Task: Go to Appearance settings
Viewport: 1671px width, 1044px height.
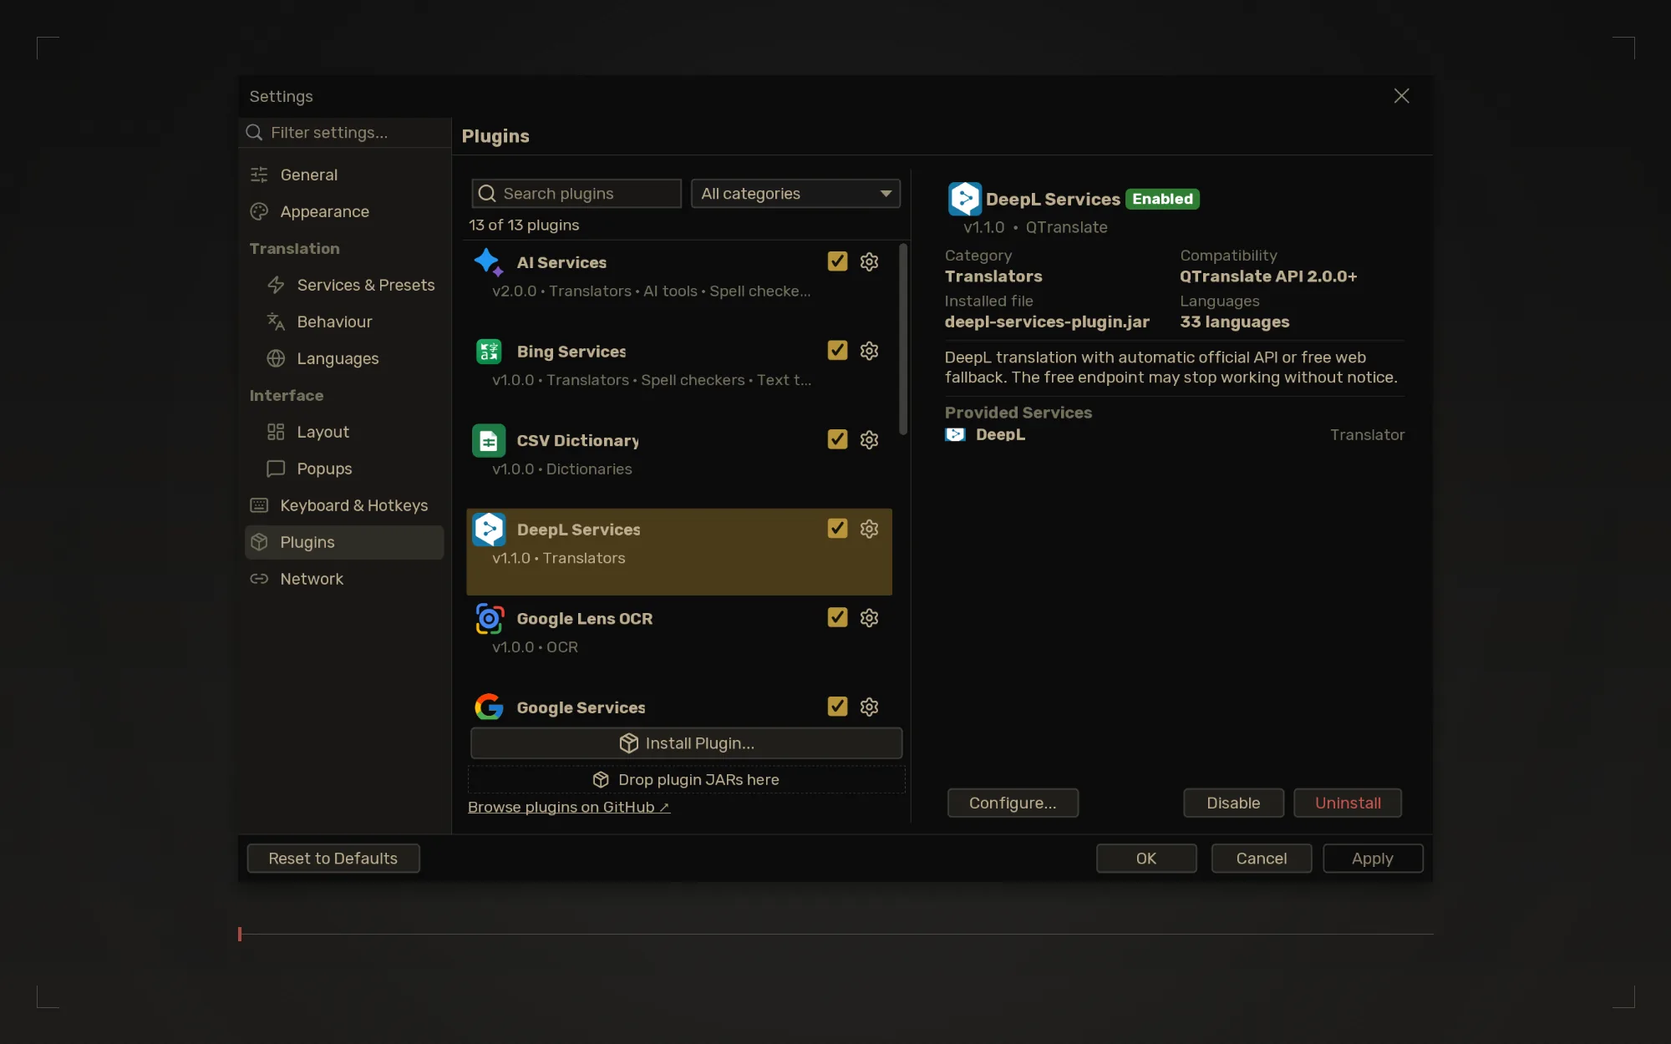Action: point(344,211)
